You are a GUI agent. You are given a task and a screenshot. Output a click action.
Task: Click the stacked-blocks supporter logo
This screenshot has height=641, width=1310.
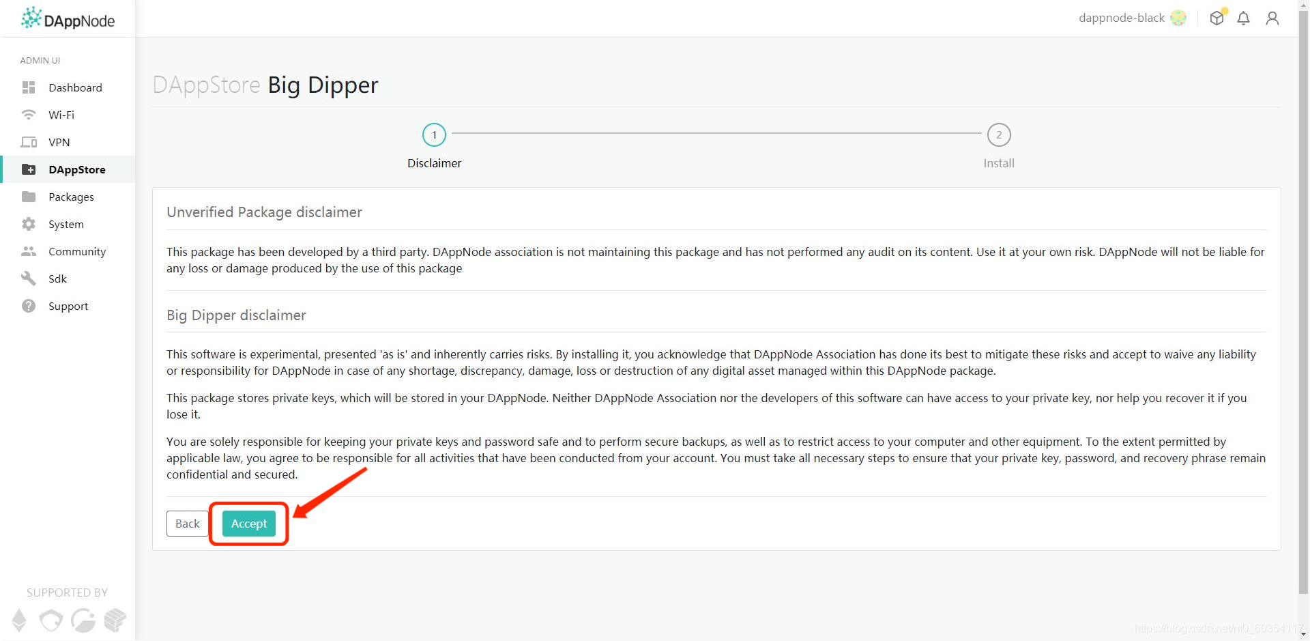click(x=115, y=620)
